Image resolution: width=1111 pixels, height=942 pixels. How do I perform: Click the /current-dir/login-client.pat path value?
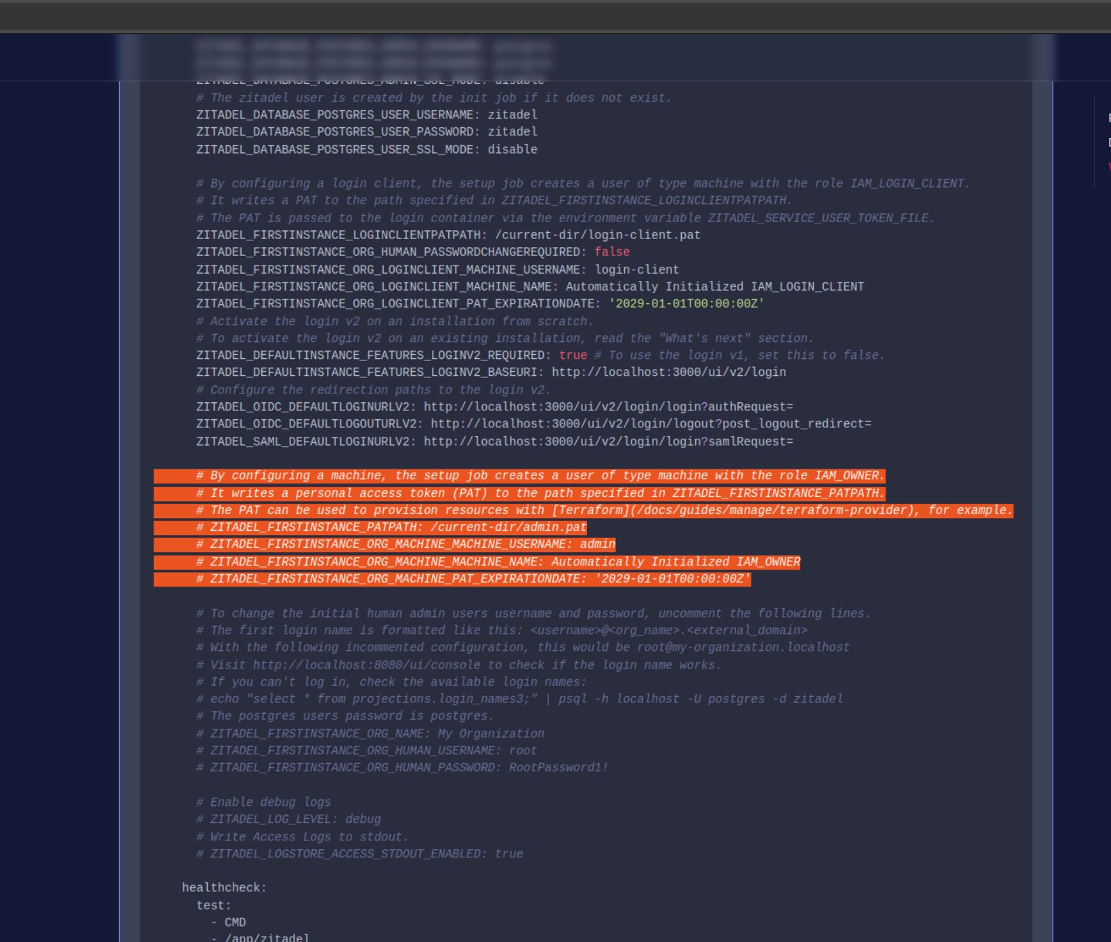tap(598, 235)
